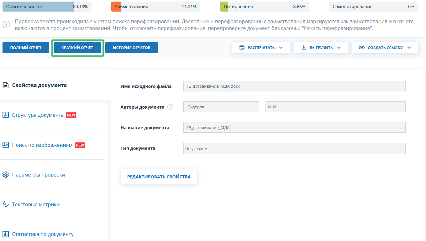Click the info icon beside paraphrase notice
The width and height of the screenshot is (426, 241).
click(x=6, y=25)
